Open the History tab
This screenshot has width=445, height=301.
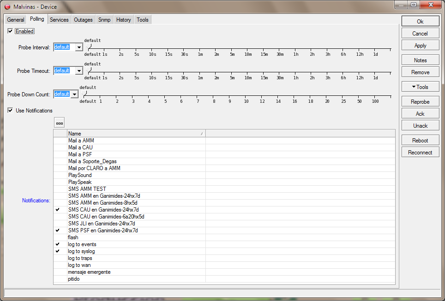click(x=123, y=19)
